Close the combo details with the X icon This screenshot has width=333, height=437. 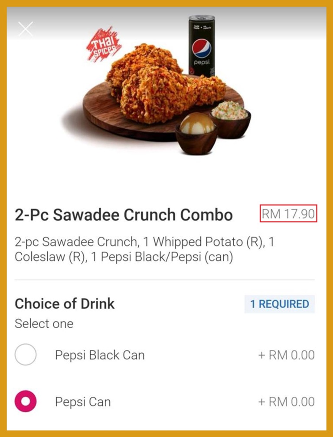26,29
